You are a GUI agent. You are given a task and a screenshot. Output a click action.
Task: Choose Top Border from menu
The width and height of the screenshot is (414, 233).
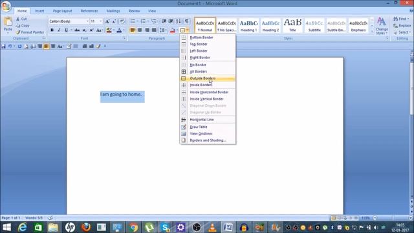point(208,44)
